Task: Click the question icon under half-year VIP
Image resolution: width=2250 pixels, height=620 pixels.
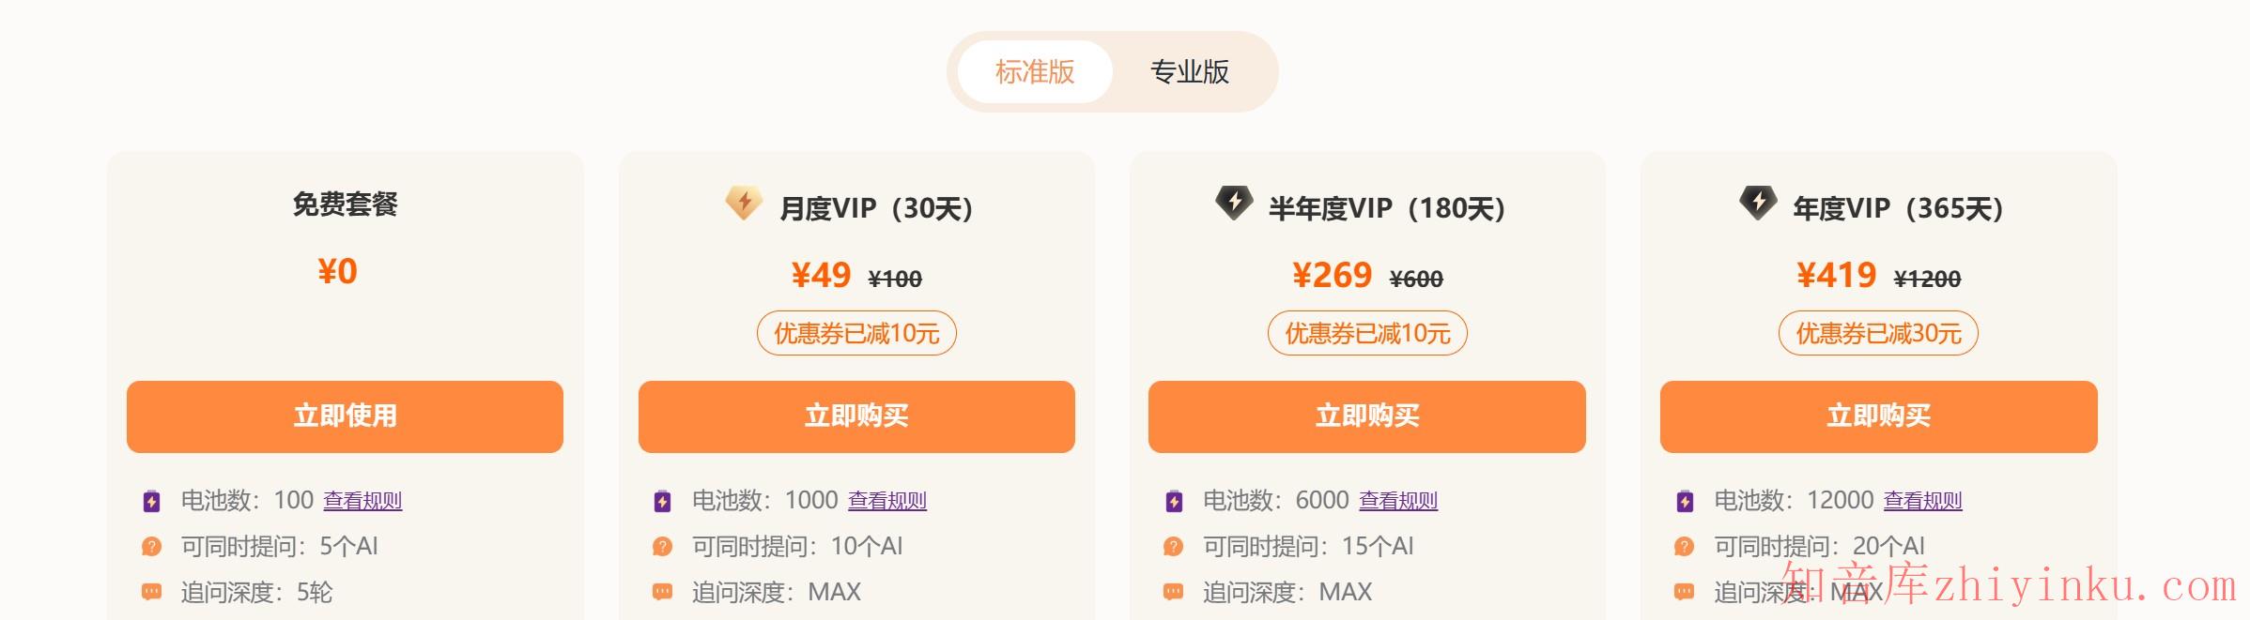Action: pyautogui.click(x=1174, y=546)
